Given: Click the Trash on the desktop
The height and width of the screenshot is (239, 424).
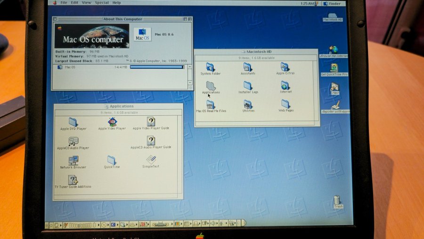Looking at the screenshot, I should coord(337,200).
